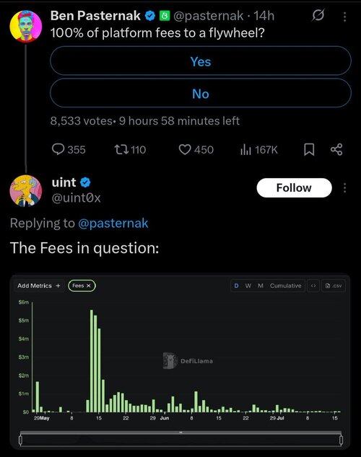Viewport: 361px width, 457px height.
Task: Open more options for uint's reply
Action: [x=344, y=187]
